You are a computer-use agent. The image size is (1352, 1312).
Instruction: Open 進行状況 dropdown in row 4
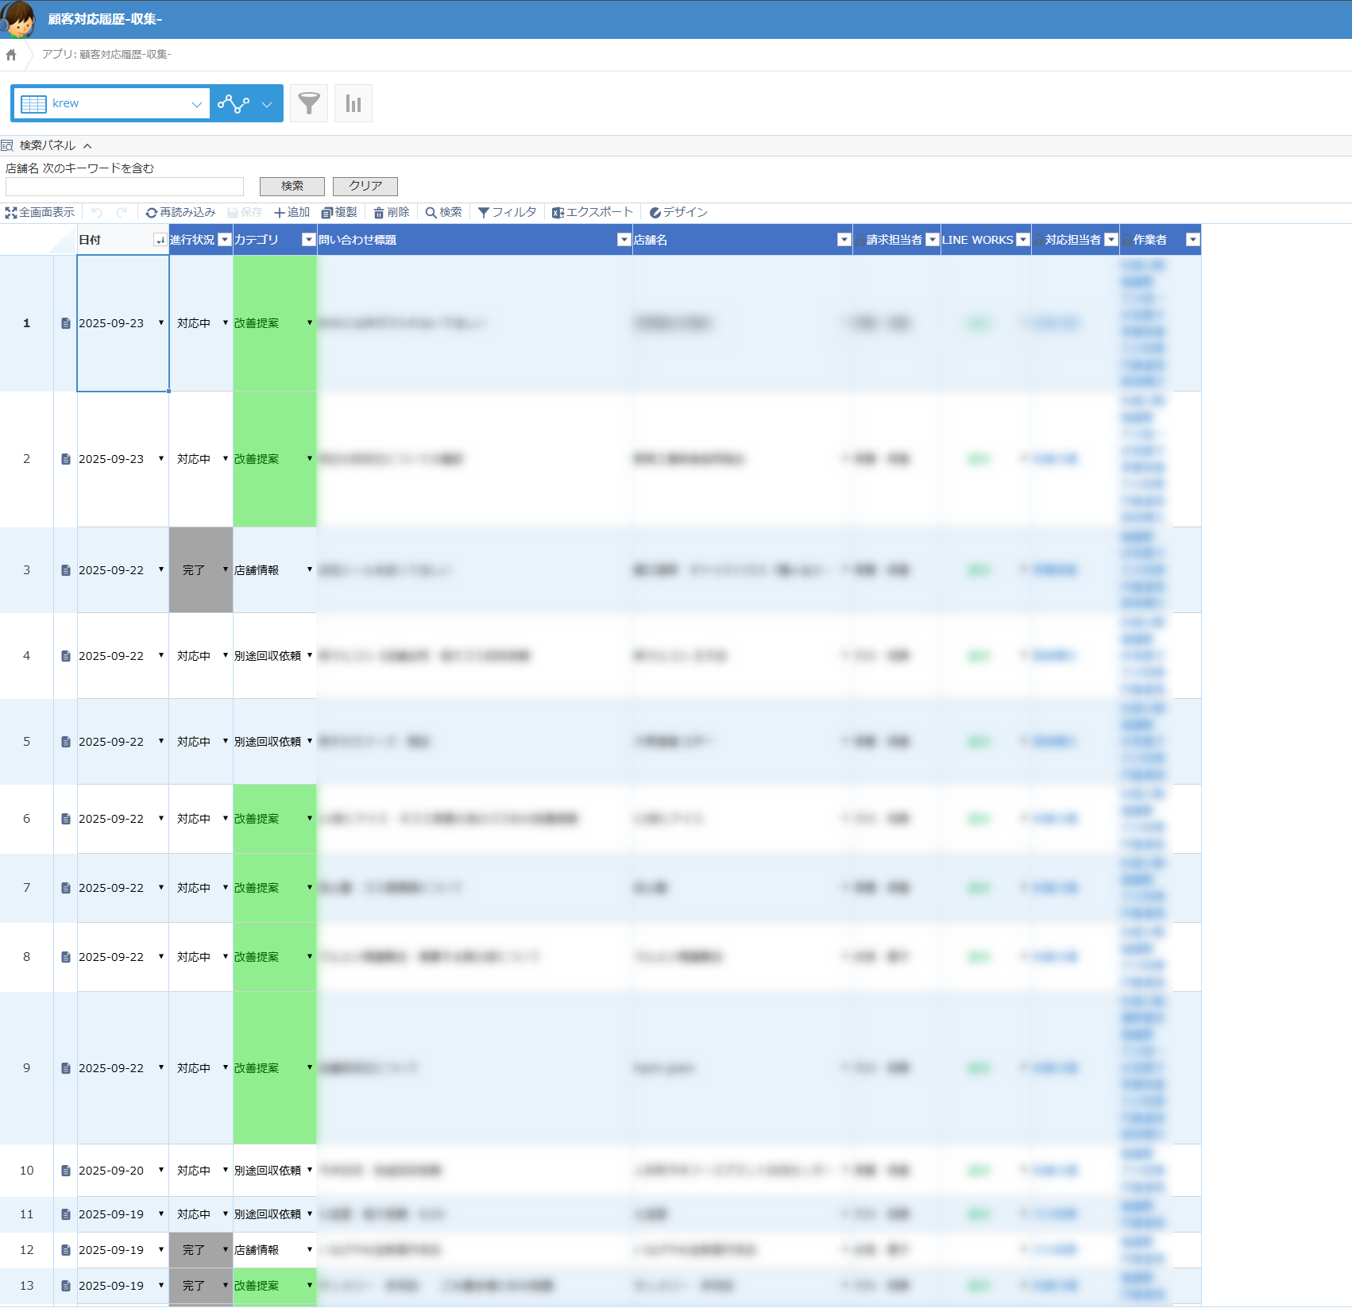[x=226, y=655]
